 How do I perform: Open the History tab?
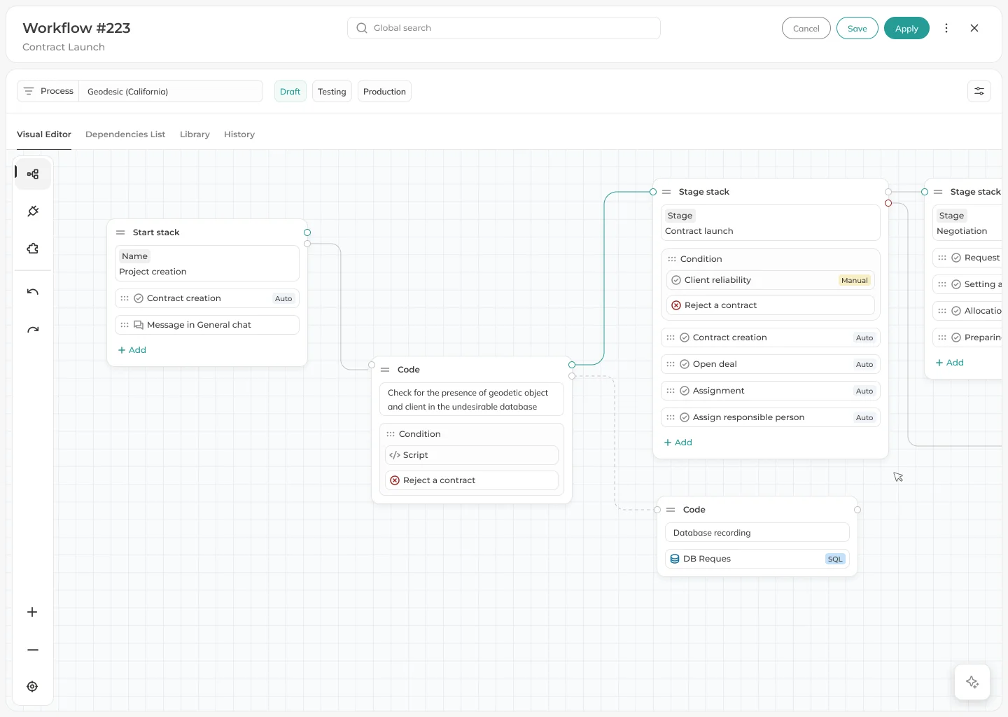[239, 134]
